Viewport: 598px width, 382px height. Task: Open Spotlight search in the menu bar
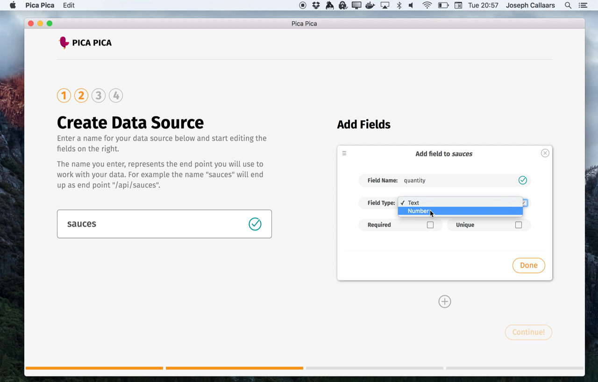(568, 5)
